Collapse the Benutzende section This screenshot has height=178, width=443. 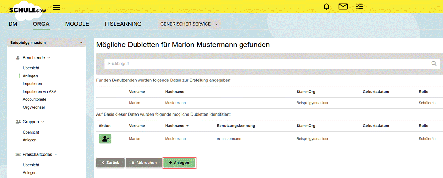click(x=49, y=58)
